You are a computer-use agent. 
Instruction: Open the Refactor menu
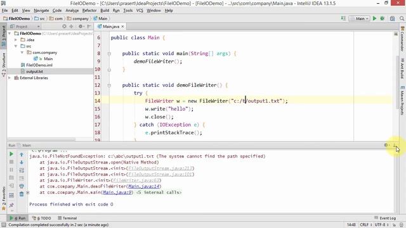point(89,11)
